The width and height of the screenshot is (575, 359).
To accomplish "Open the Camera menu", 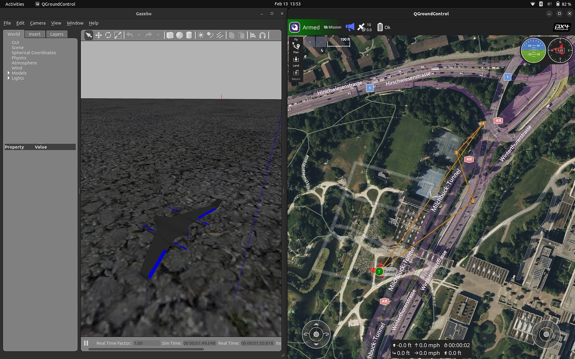I will tap(37, 23).
